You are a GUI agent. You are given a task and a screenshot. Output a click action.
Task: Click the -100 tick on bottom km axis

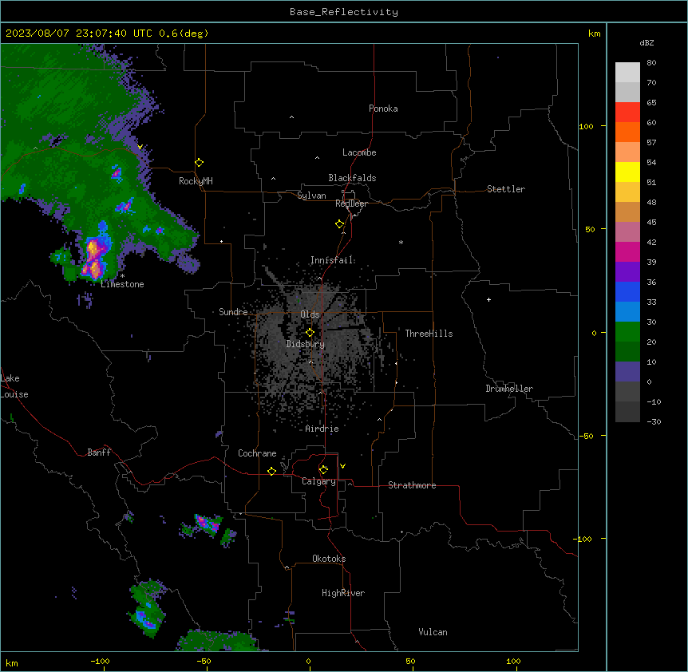[100, 662]
